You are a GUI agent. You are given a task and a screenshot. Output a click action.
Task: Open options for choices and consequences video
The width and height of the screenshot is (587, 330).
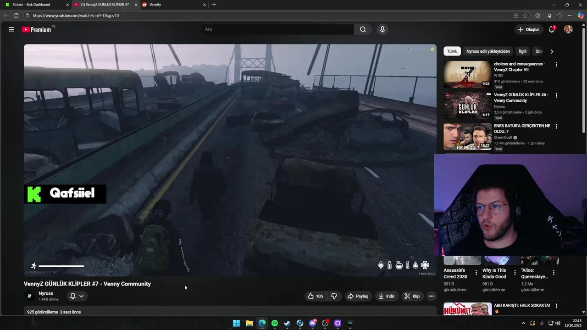(x=556, y=65)
